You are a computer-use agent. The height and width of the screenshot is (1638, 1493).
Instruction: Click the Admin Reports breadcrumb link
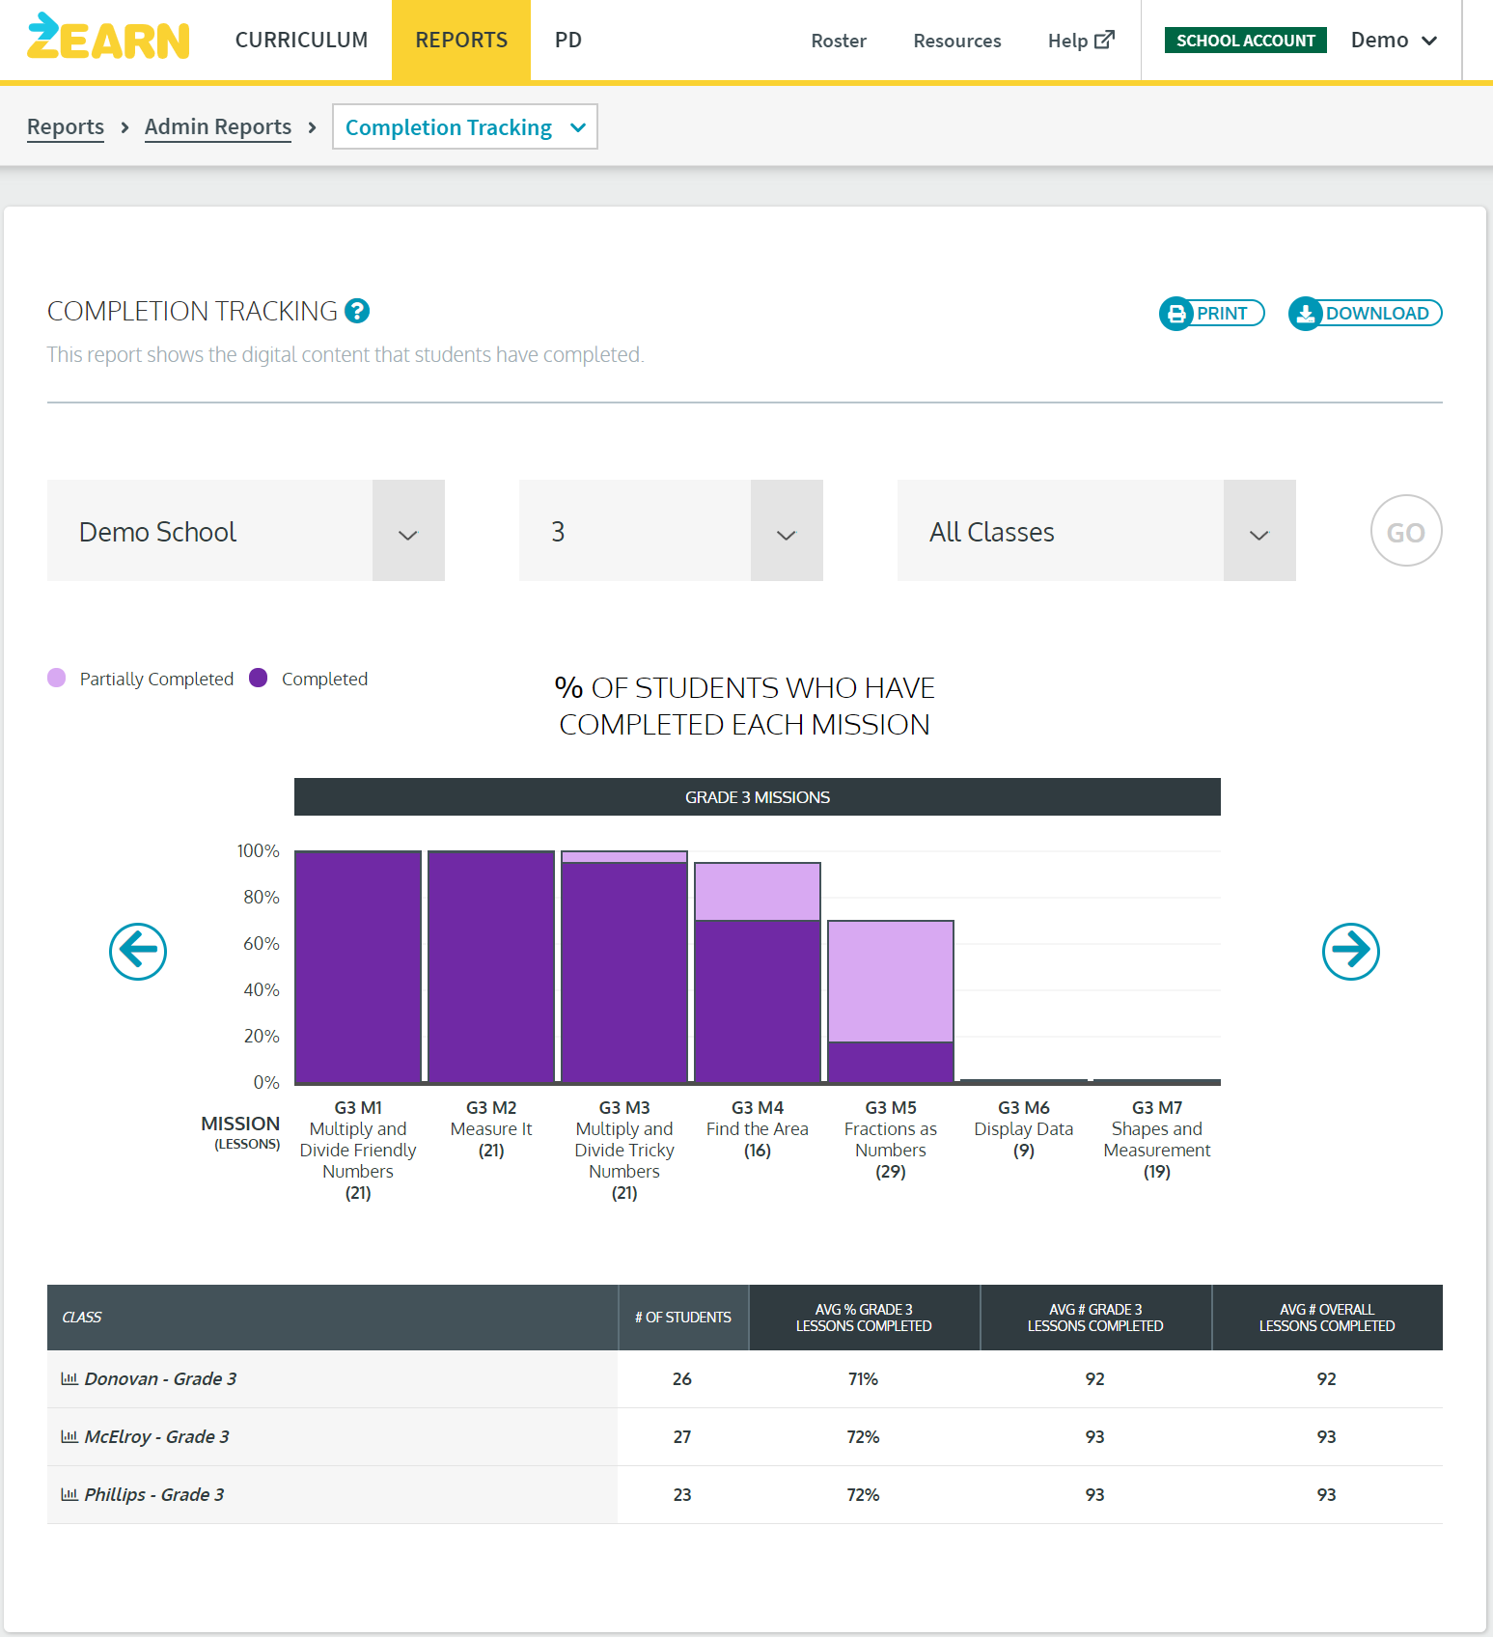218,127
